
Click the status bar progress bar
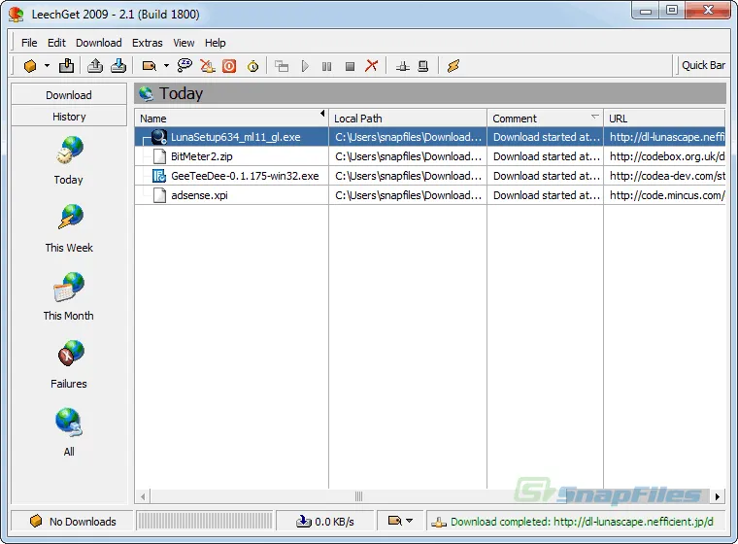[x=204, y=521]
